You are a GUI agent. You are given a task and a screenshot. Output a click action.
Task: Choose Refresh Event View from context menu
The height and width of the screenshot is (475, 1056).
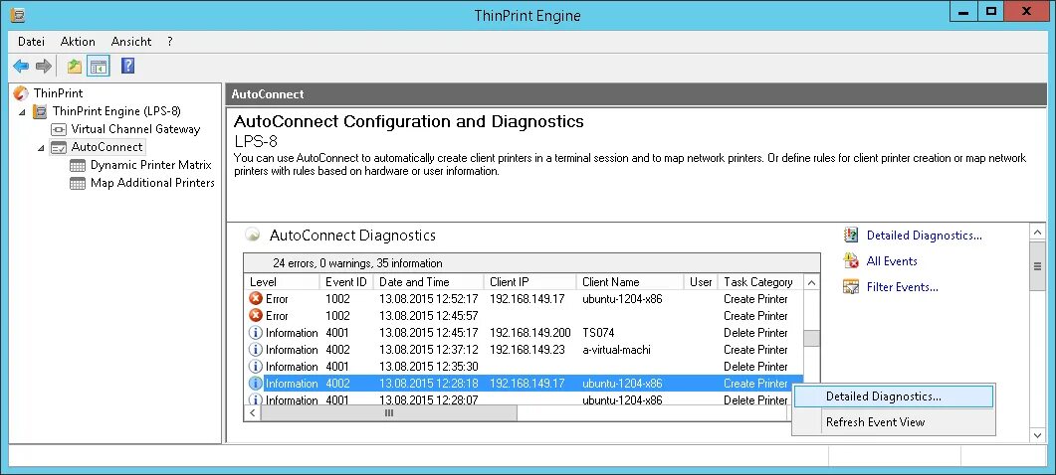pos(893,422)
